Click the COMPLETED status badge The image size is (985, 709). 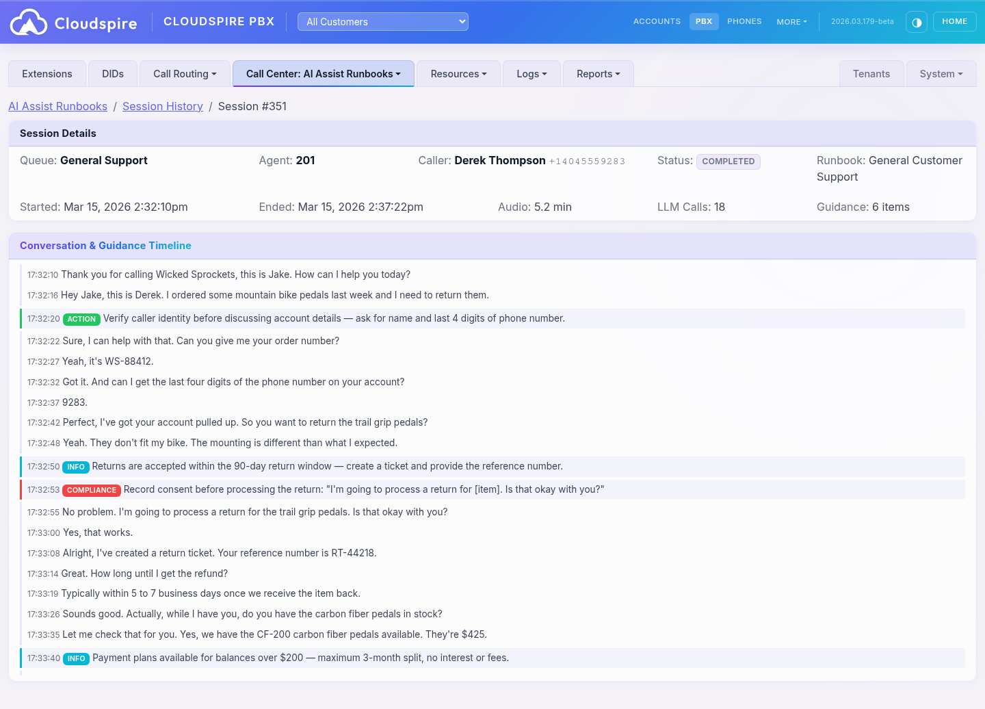(x=728, y=162)
